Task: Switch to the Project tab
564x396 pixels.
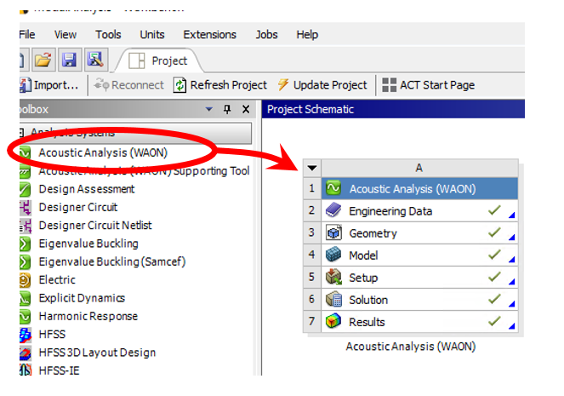Action: pos(158,60)
